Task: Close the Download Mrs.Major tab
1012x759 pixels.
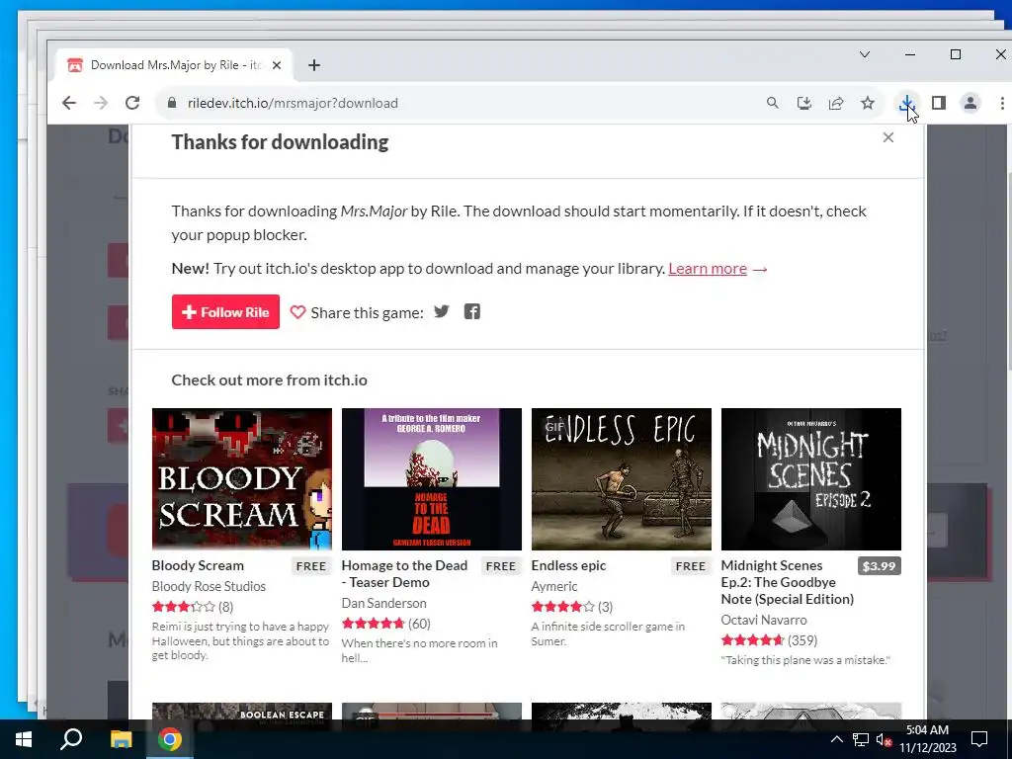Action: click(x=277, y=65)
